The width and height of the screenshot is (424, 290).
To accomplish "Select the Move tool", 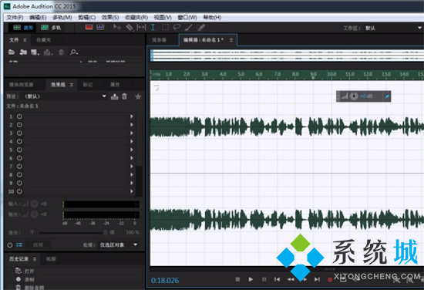I will tap(117, 27).
